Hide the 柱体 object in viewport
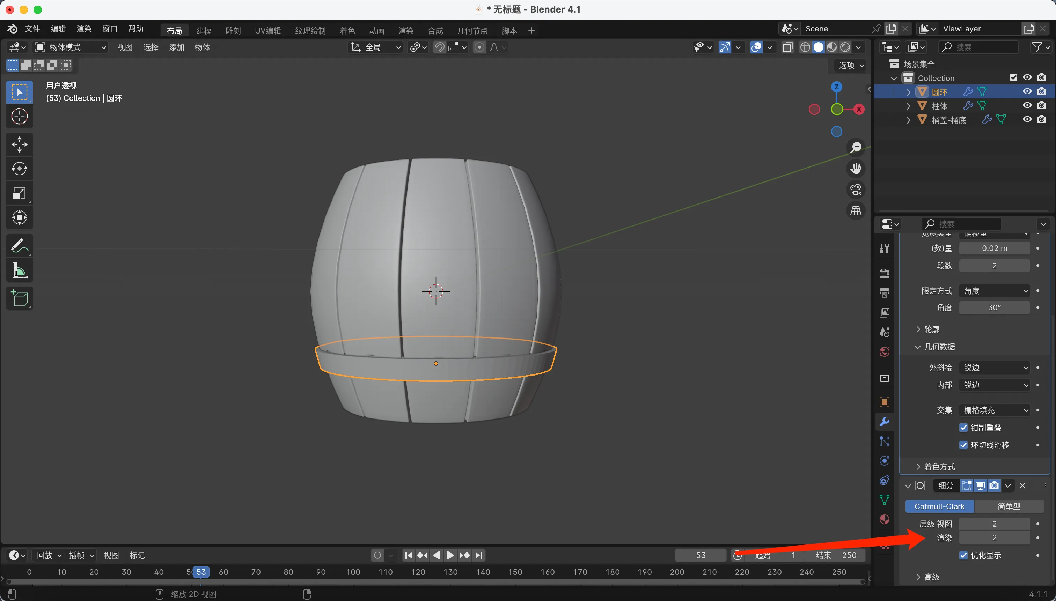Image resolution: width=1056 pixels, height=601 pixels. click(1027, 106)
